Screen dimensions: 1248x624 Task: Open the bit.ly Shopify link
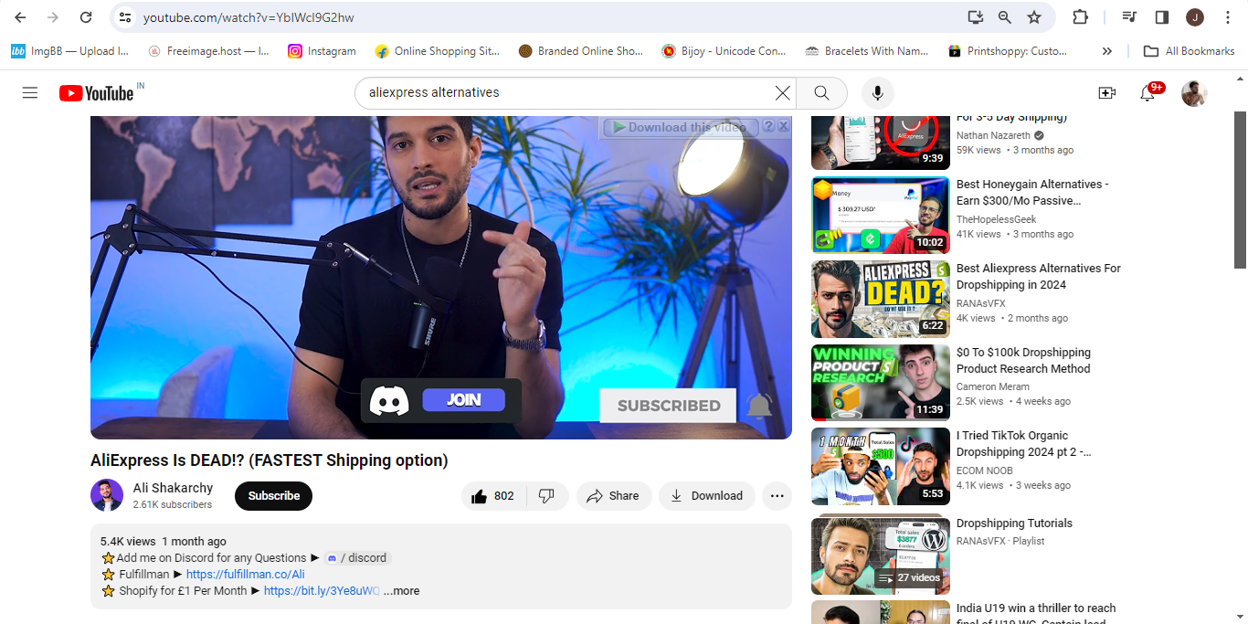pos(322,591)
